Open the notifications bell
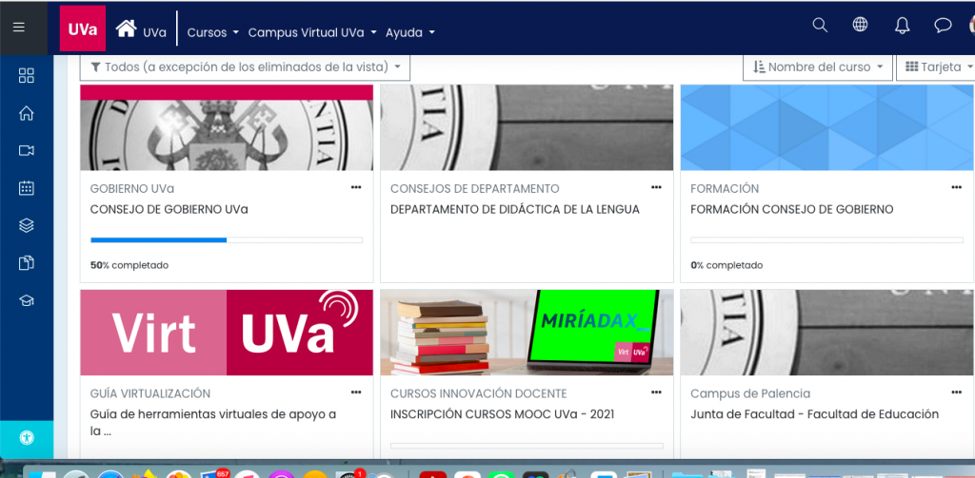 point(902,25)
